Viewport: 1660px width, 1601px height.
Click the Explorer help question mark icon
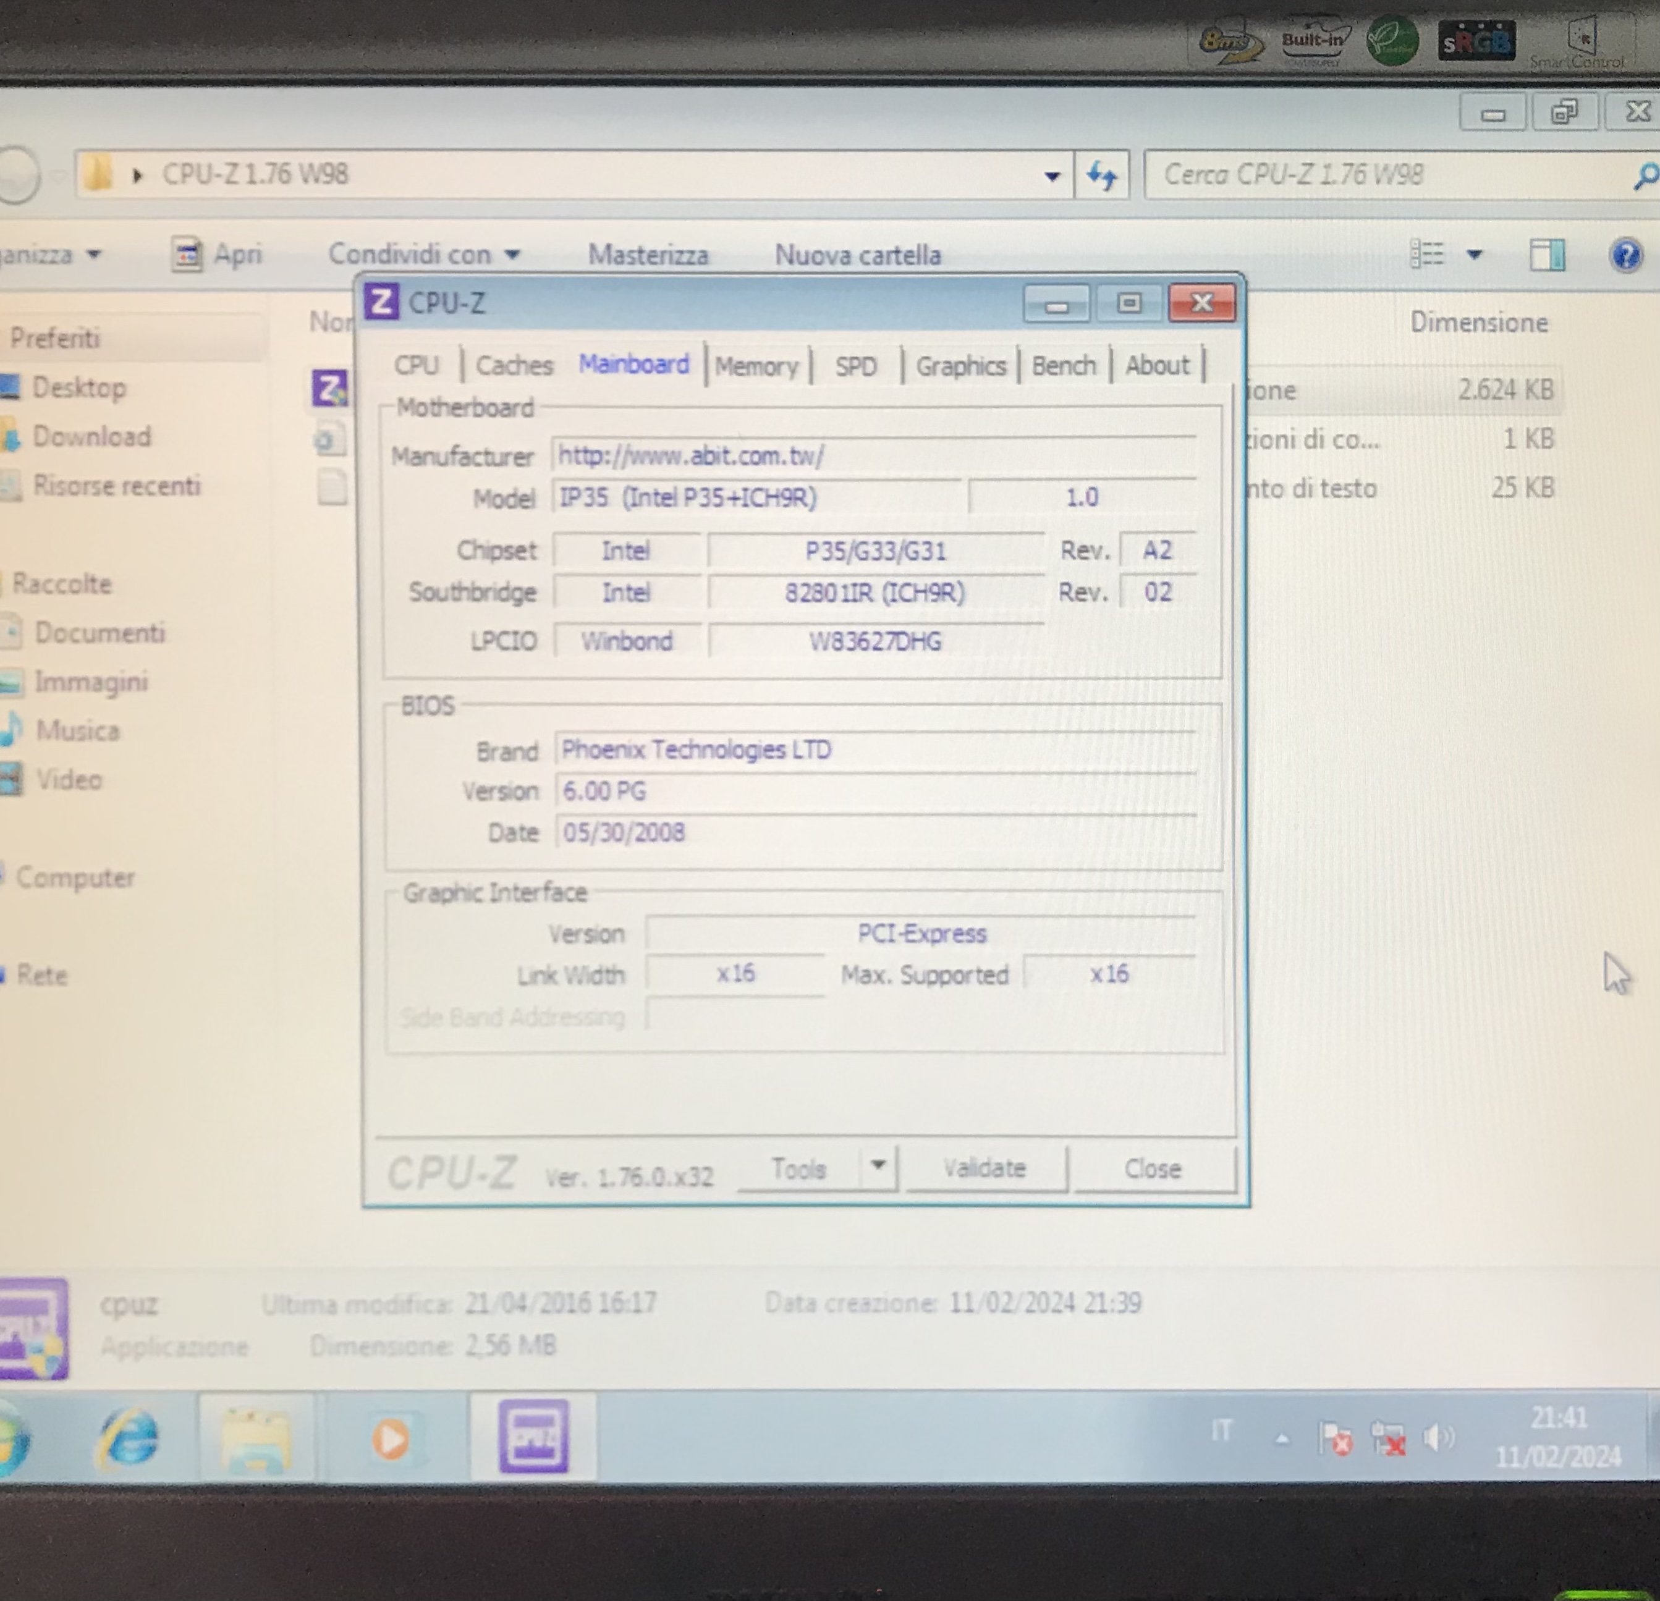pos(1625,255)
